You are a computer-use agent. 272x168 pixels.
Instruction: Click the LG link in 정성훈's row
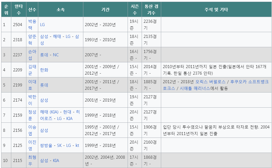(x=59, y=119)
